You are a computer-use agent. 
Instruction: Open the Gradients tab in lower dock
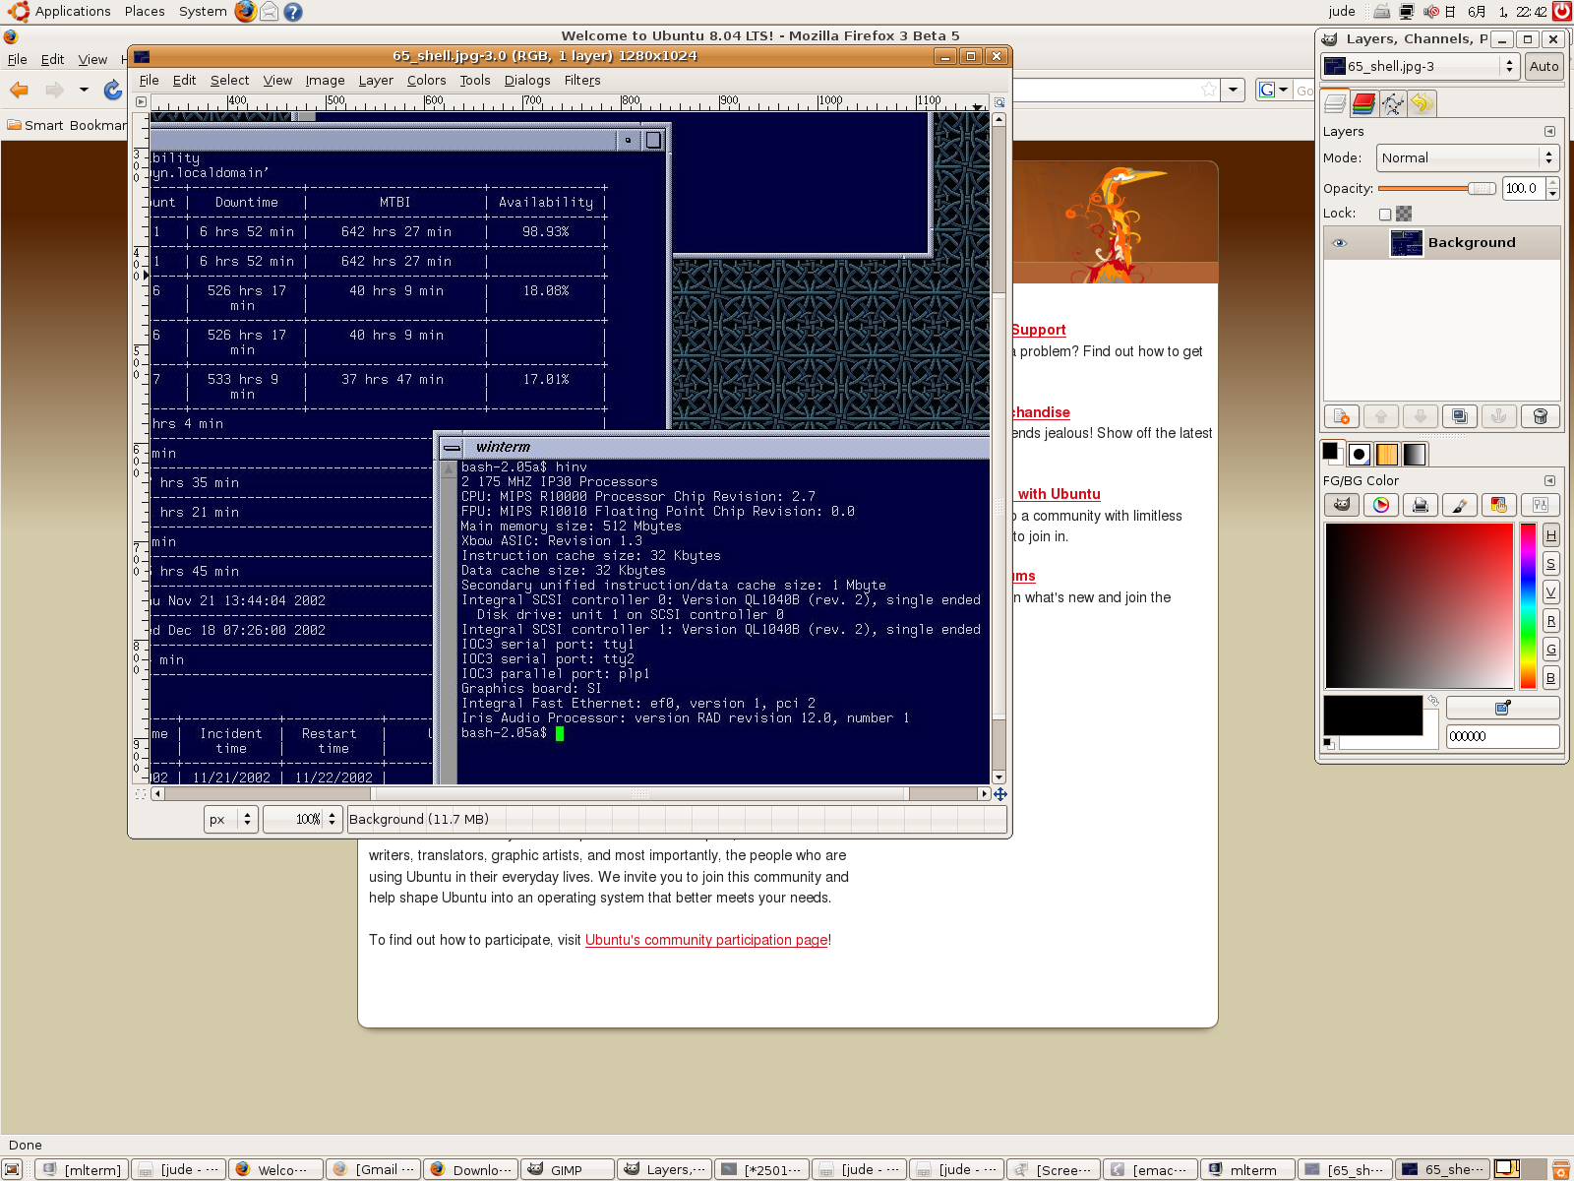1414,454
